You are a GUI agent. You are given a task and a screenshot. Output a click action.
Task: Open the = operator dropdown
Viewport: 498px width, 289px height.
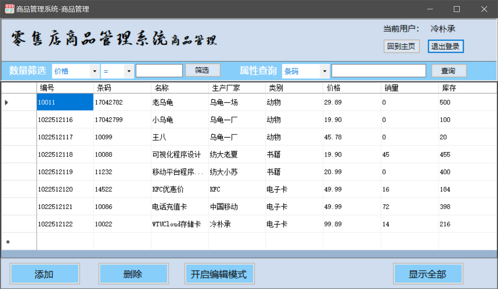117,71
